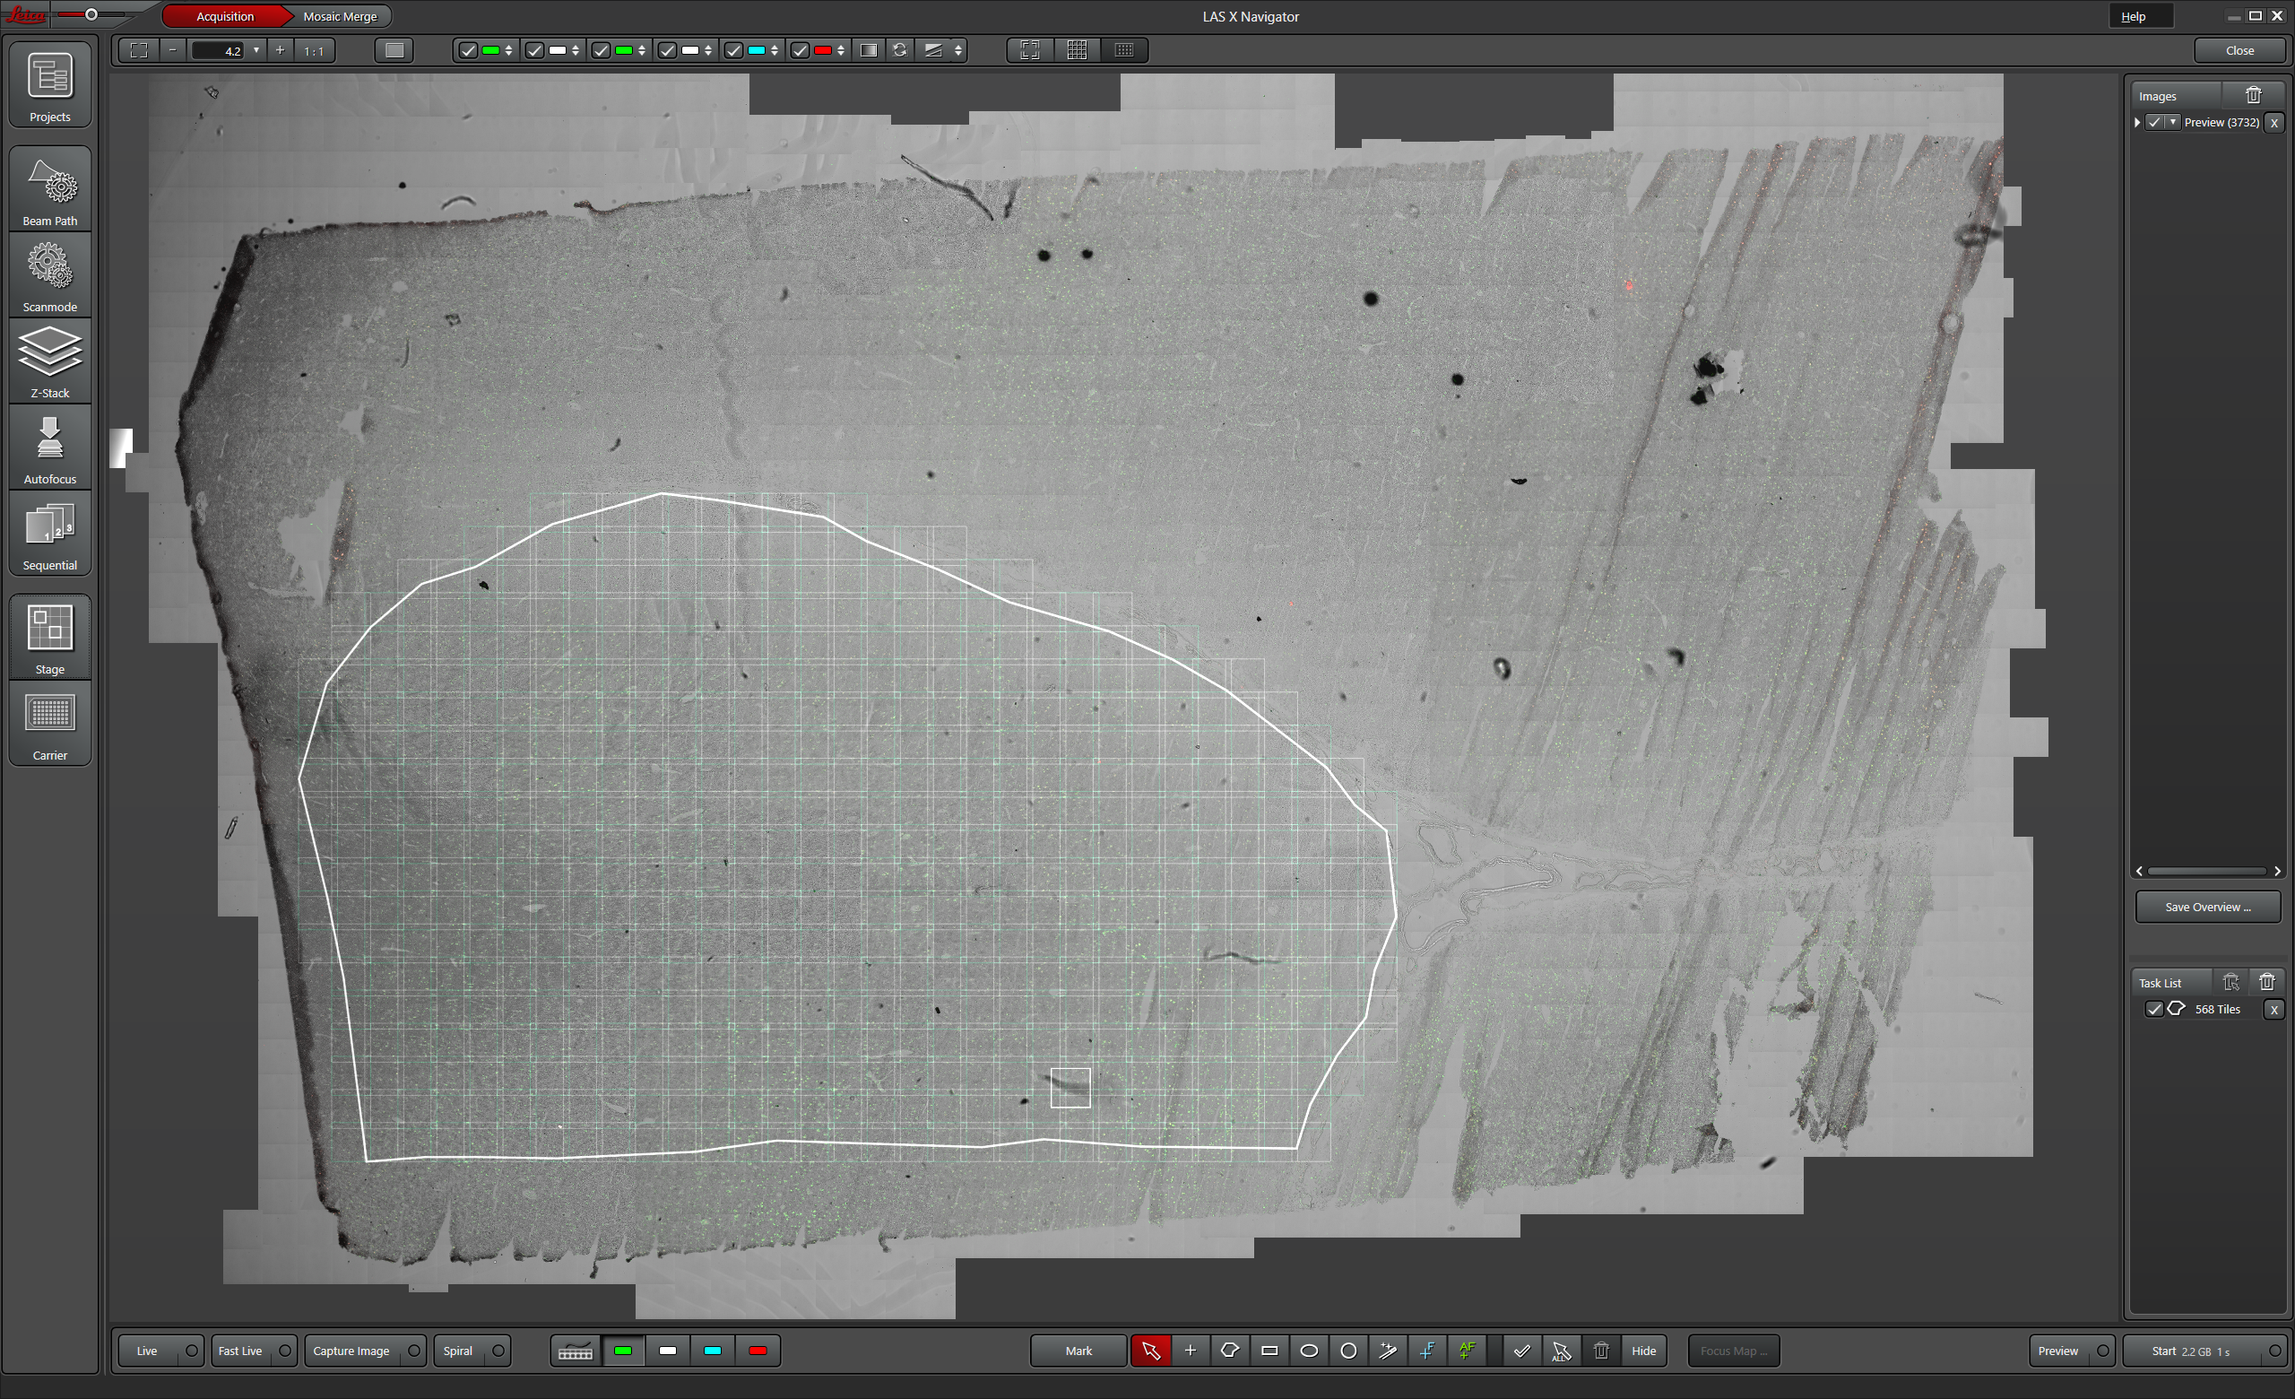Uncheck the 568 Tiles task checkbox
This screenshot has width=2295, height=1399.
click(2153, 1009)
